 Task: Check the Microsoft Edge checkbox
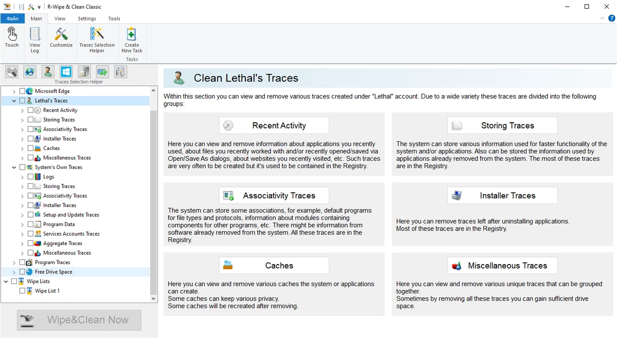(x=22, y=91)
